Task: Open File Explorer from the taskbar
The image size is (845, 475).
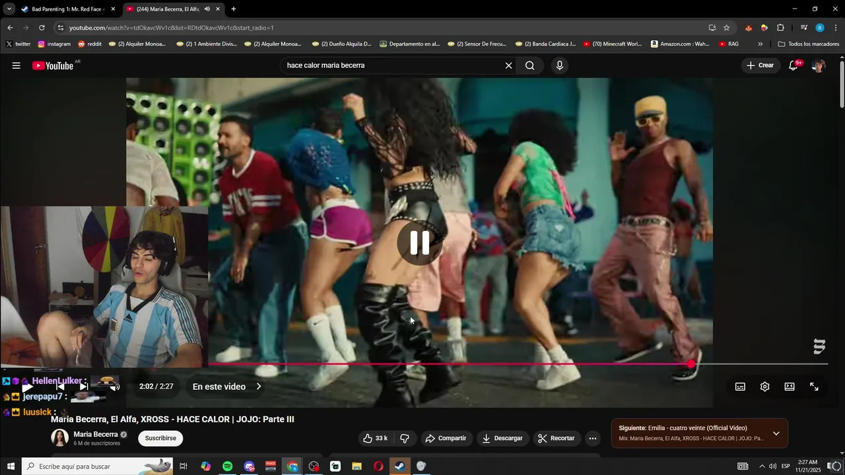Action: point(356,466)
